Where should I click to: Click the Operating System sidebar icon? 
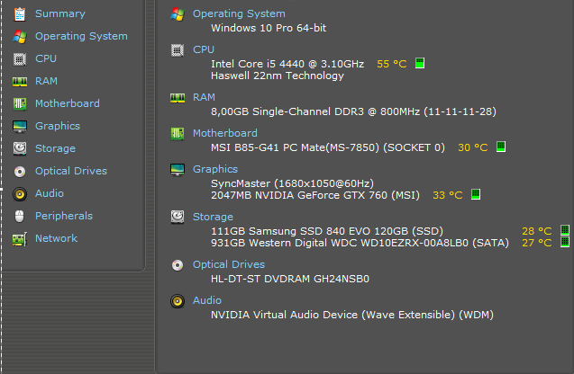point(19,37)
